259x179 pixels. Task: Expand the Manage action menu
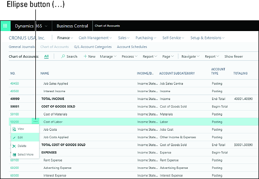108,56
